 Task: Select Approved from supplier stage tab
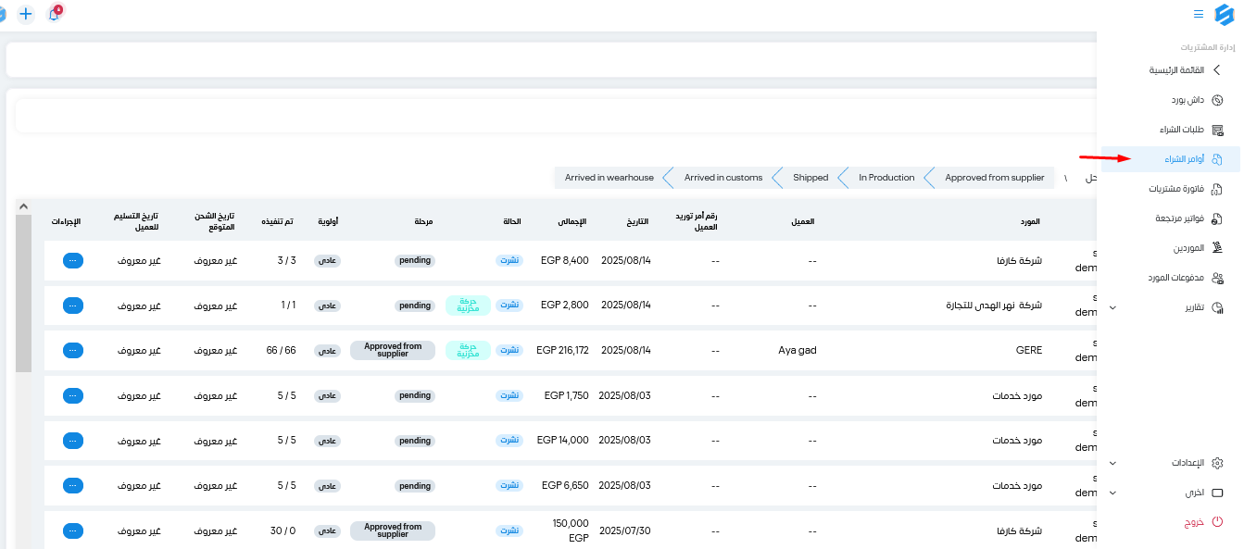(994, 178)
